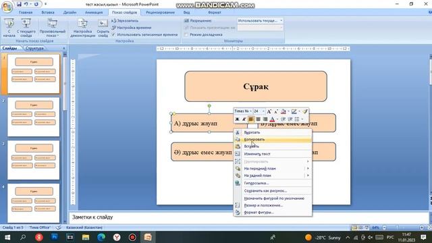
Task: Click font color A swatch in mini toolbar
Action: pos(272,119)
